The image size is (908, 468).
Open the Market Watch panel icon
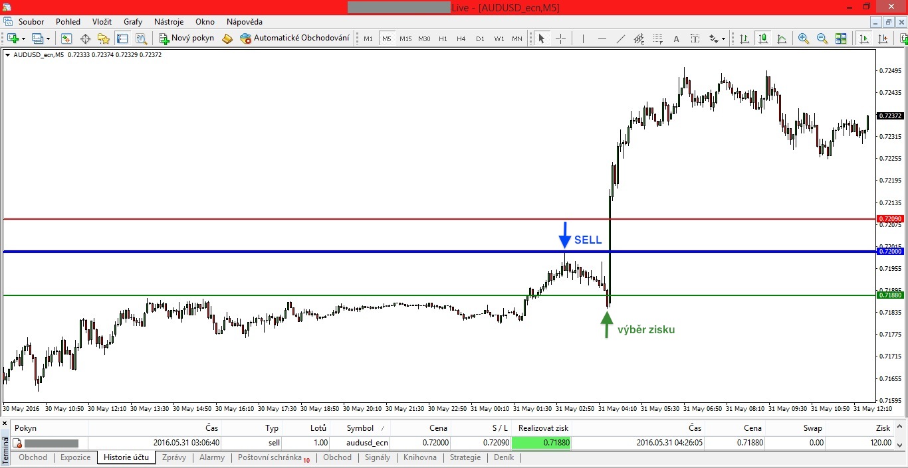click(66, 39)
